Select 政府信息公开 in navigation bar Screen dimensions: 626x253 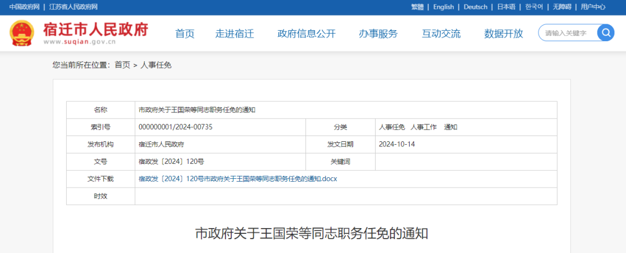307,34
